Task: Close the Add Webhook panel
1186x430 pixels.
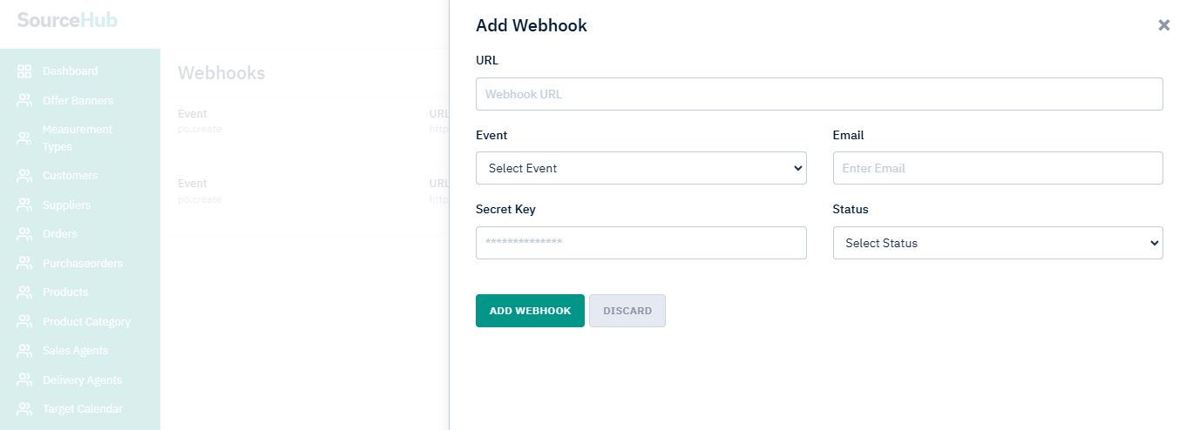Action: coord(1163,25)
